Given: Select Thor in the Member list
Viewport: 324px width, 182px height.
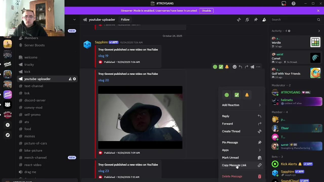Looking at the screenshot, I should [296, 128].
